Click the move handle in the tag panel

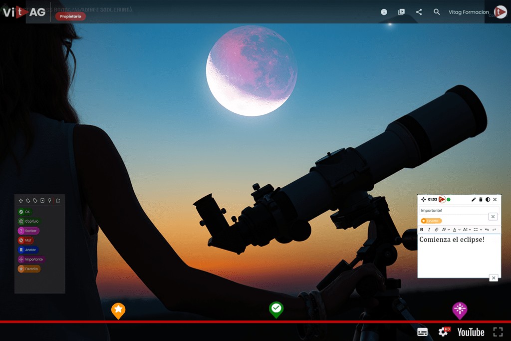[21, 201]
